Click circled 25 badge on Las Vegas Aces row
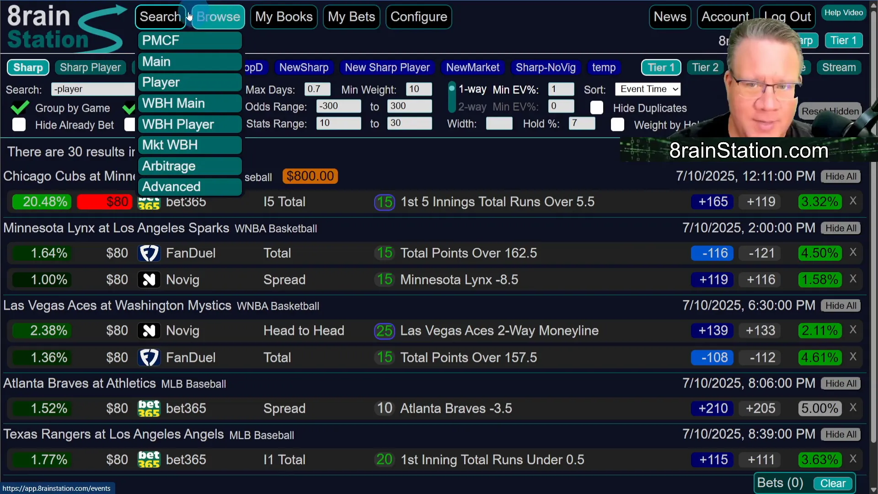This screenshot has height=494, width=878. click(x=385, y=331)
